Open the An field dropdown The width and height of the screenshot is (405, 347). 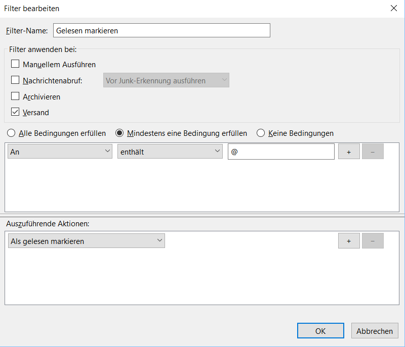point(60,152)
